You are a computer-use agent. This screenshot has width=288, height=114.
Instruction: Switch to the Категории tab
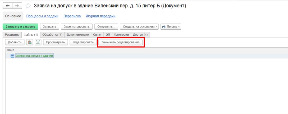121,35
